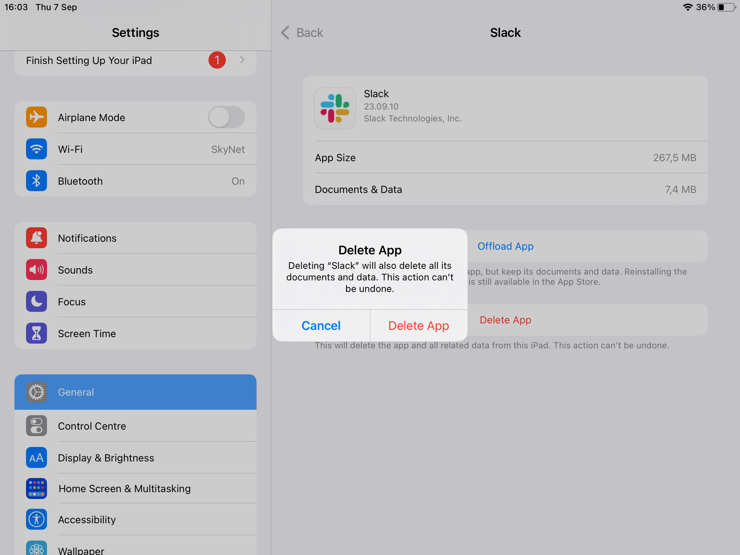This screenshot has width=740, height=555.
Task: Tap the General settings icon
Action: coord(36,392)
